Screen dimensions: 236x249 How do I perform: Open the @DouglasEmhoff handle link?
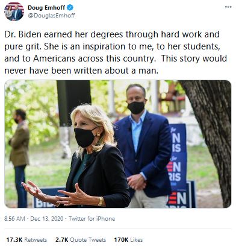(x=51, y=16)
